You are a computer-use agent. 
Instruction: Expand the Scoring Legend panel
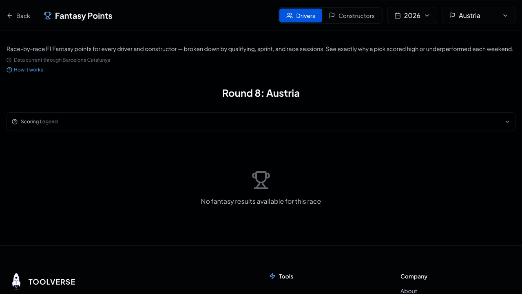[x=261, y=122]
